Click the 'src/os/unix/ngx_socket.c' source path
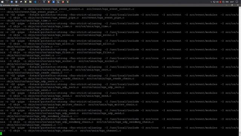Image resolution: width=241 pixels, height=136 pixels. (x=98, y=61)
